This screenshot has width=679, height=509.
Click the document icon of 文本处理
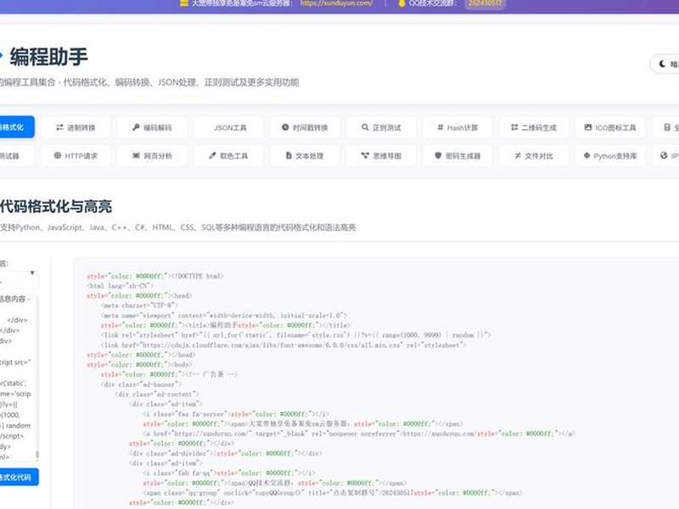289,155
